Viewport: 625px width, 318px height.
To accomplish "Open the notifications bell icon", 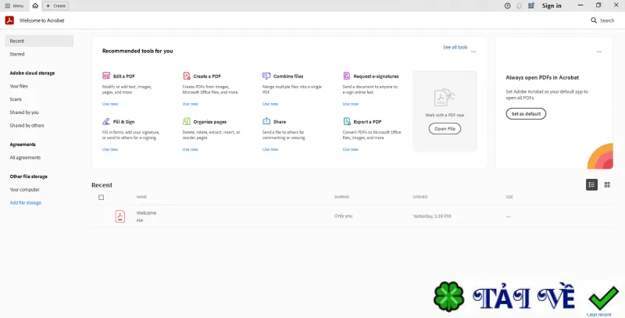I will [519, 5].
